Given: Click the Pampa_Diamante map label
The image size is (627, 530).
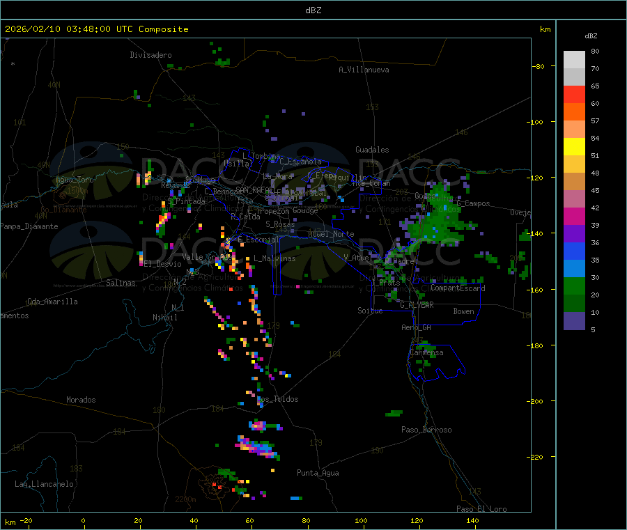Looking at the screenshot, I should 29,226.
